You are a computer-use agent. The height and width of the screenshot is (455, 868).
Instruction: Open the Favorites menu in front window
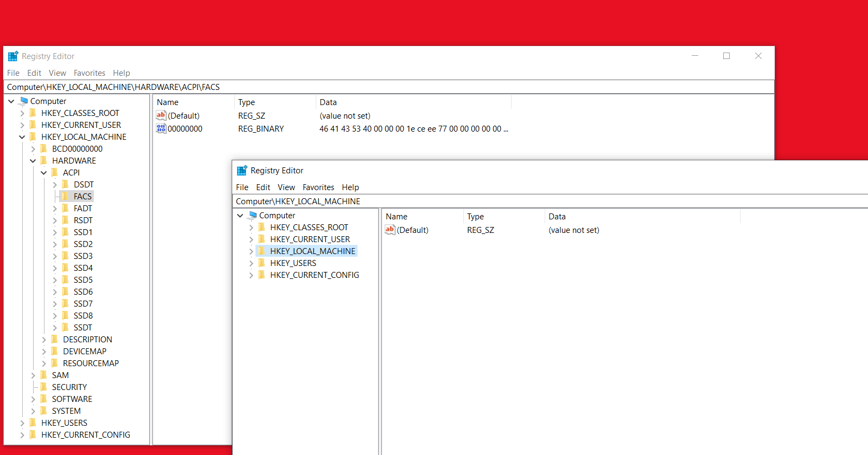point(318,187)
